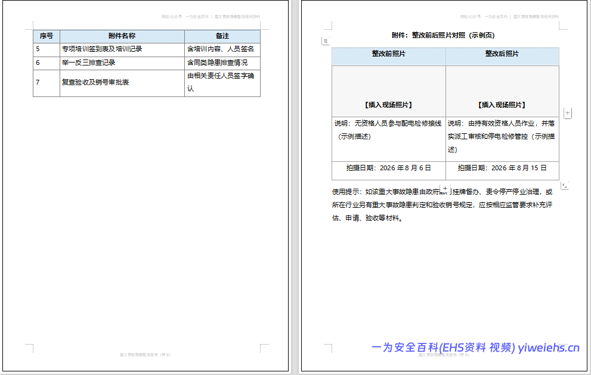Select the 整改前照片 header cell
The image size is (591, 375).
pyautogui.click(x=389, y=57)
